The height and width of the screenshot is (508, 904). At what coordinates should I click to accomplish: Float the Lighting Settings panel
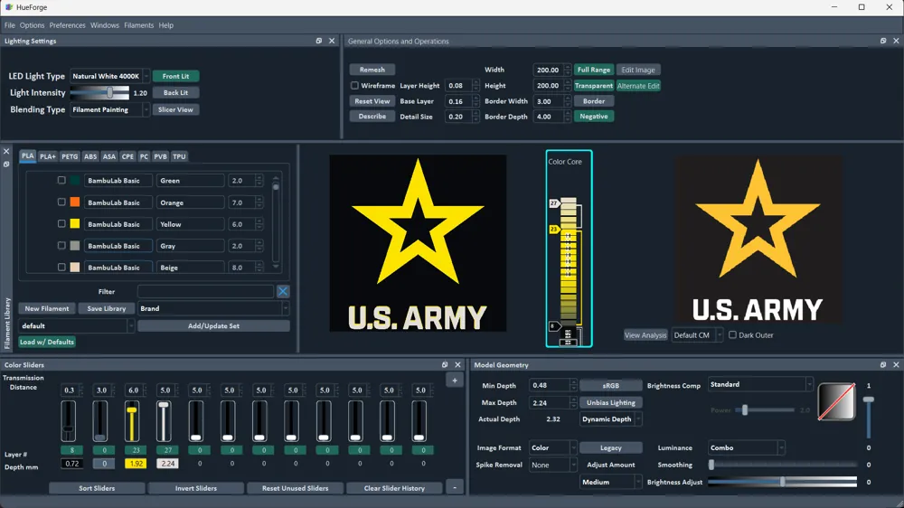coord(319,41)
